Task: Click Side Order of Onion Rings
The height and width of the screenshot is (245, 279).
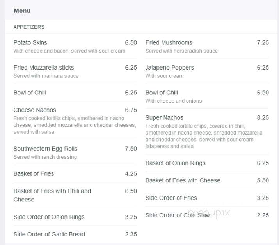Action: click(x=49, y=217)
